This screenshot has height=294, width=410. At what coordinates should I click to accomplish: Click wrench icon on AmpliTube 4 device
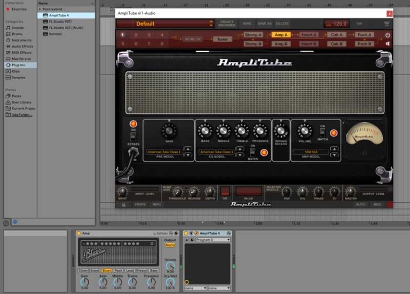pyautogui.click(x=196, y=233)
